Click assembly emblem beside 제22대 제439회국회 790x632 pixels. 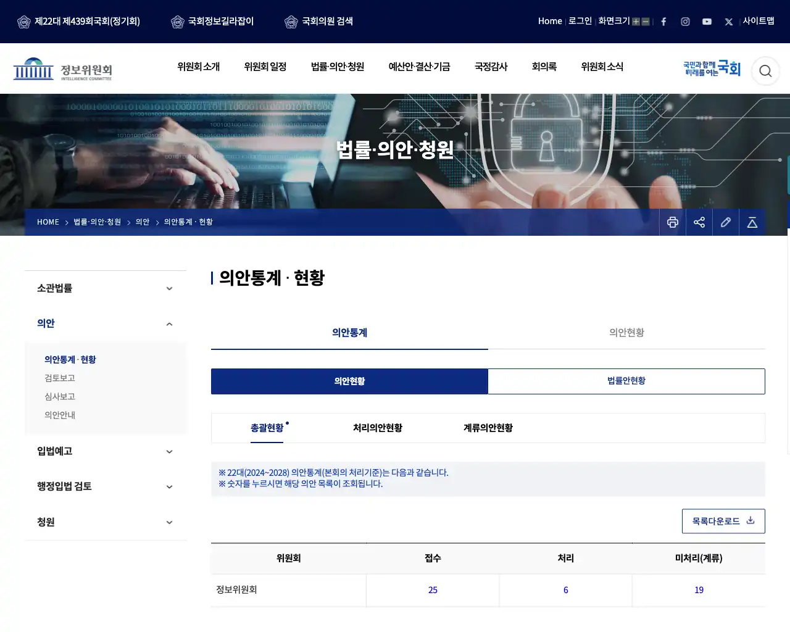point(24,22)
